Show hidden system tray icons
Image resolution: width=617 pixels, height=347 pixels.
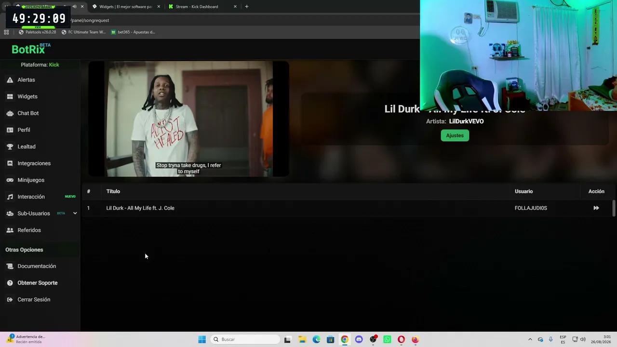click(x=530, y=339)
